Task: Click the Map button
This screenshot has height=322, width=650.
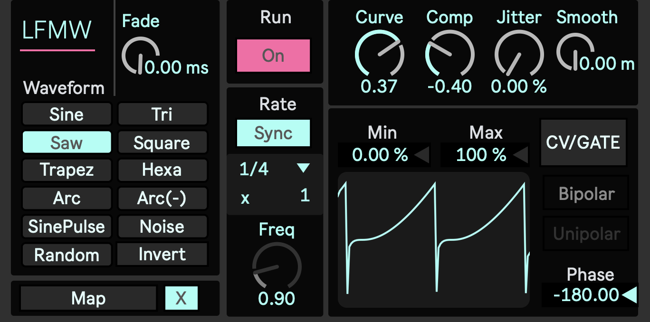Action: pos(88,298)
